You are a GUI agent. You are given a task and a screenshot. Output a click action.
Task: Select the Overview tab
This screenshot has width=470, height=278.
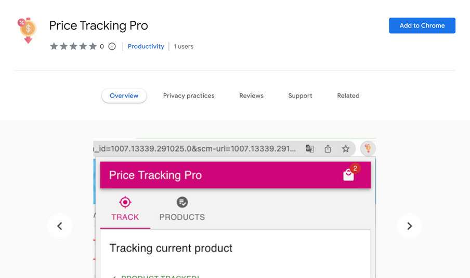click(124, 96)
